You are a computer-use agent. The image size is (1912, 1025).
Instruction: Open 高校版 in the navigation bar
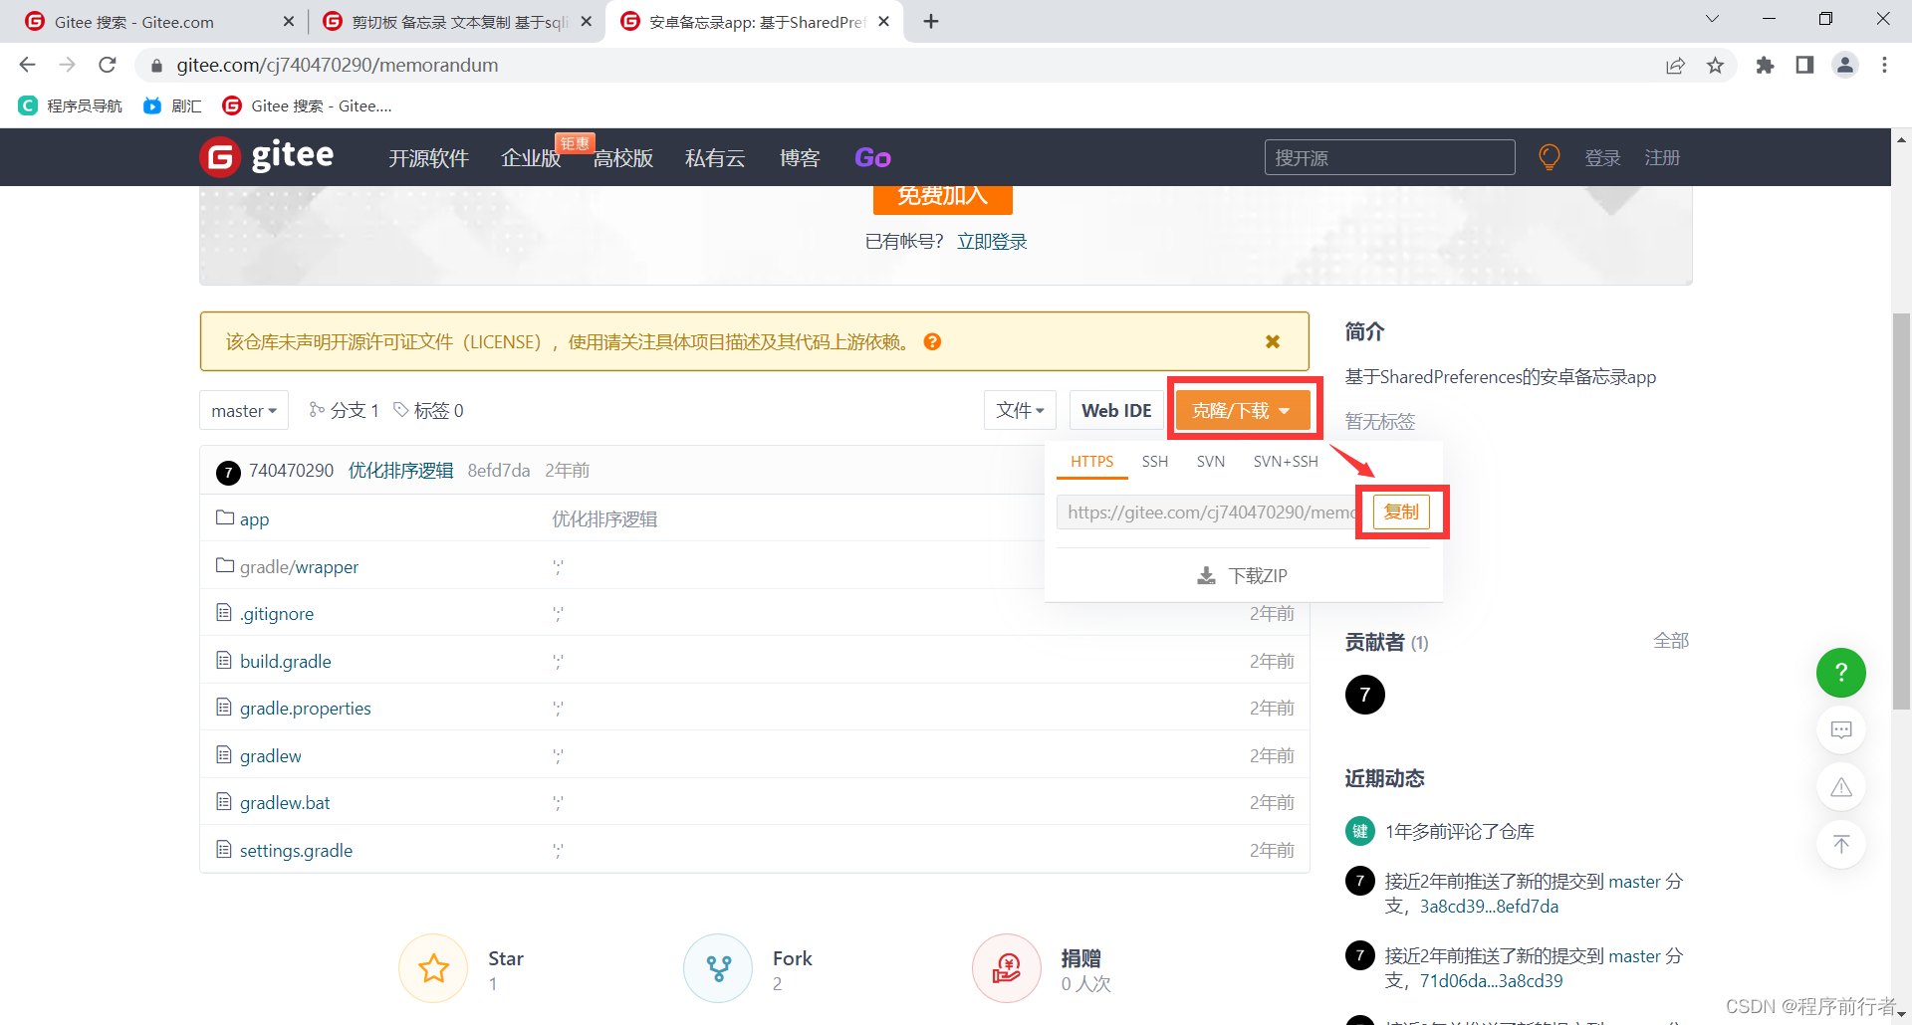coord(623,158)
